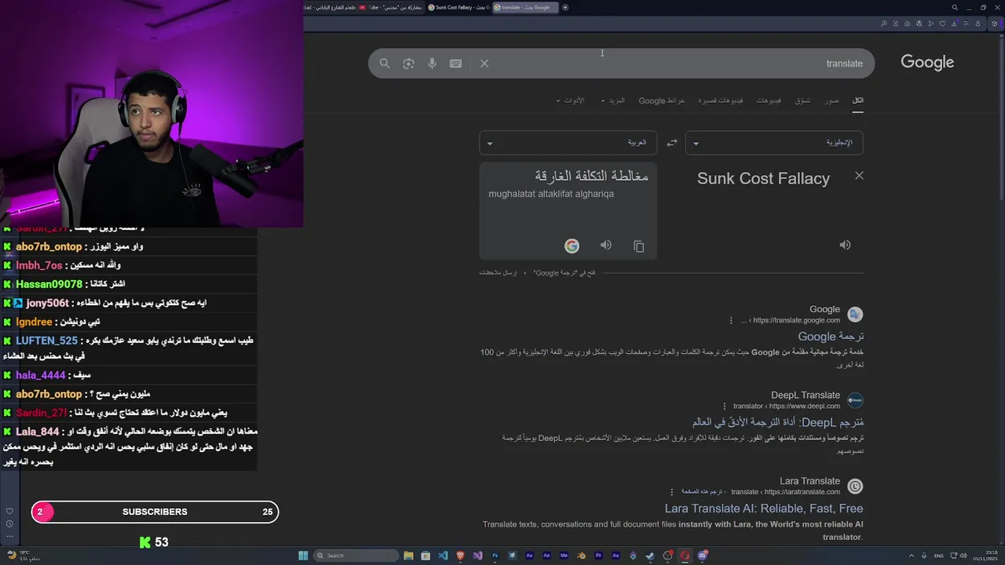Open more options for DeepL result

pyautogui.click(x=725, y=406)
